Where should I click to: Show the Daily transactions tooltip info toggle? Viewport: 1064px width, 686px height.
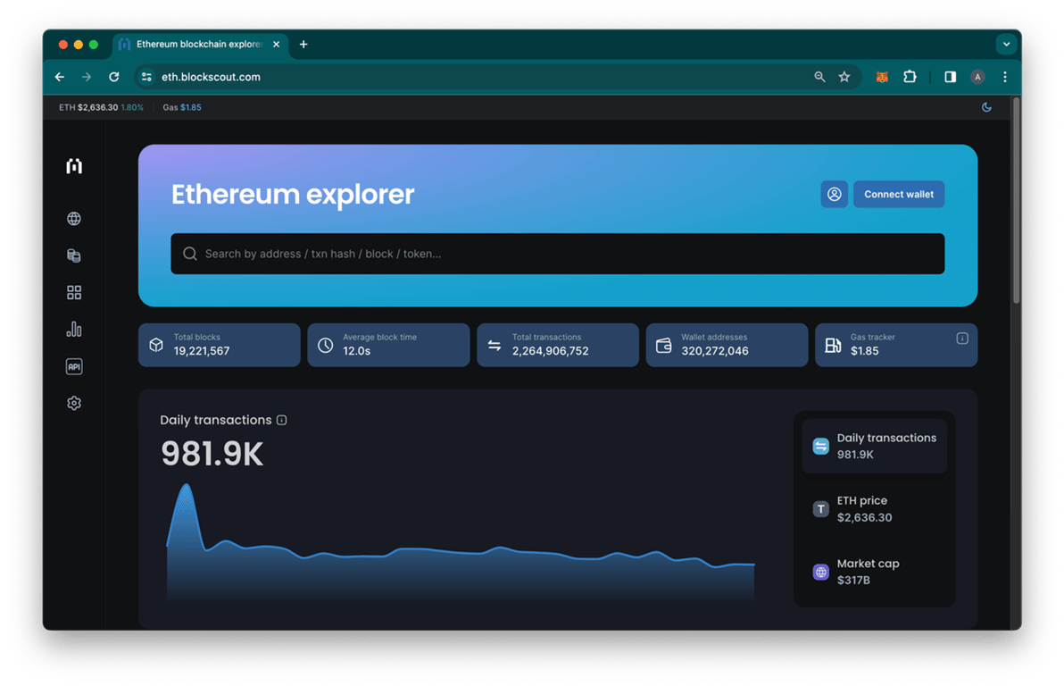(x=282, y=420)
